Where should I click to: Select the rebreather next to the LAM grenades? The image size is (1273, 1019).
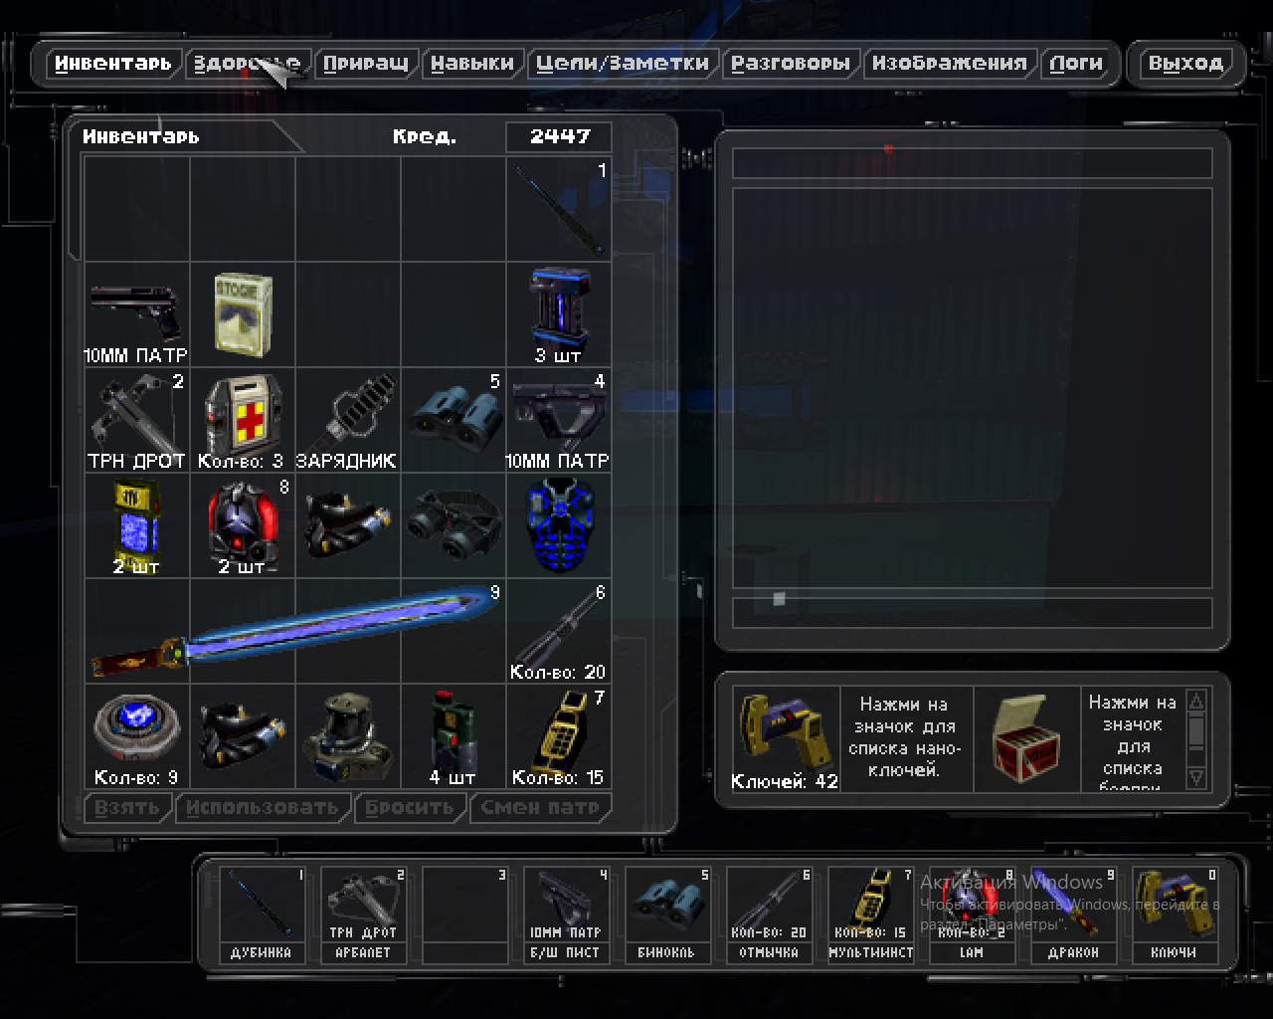pos(348,525)
